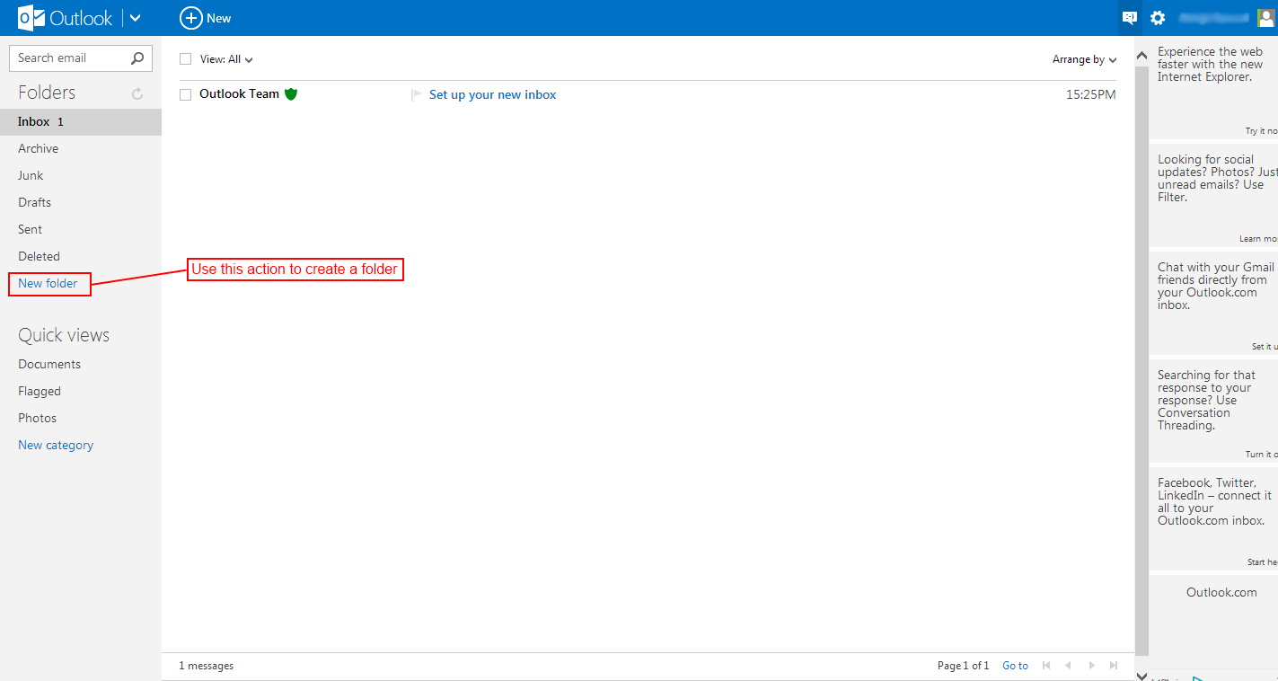Image resolution: width=1278 pixels, height=681 pixels.
Task: Focus the Search email field
Action: [68, 58]
